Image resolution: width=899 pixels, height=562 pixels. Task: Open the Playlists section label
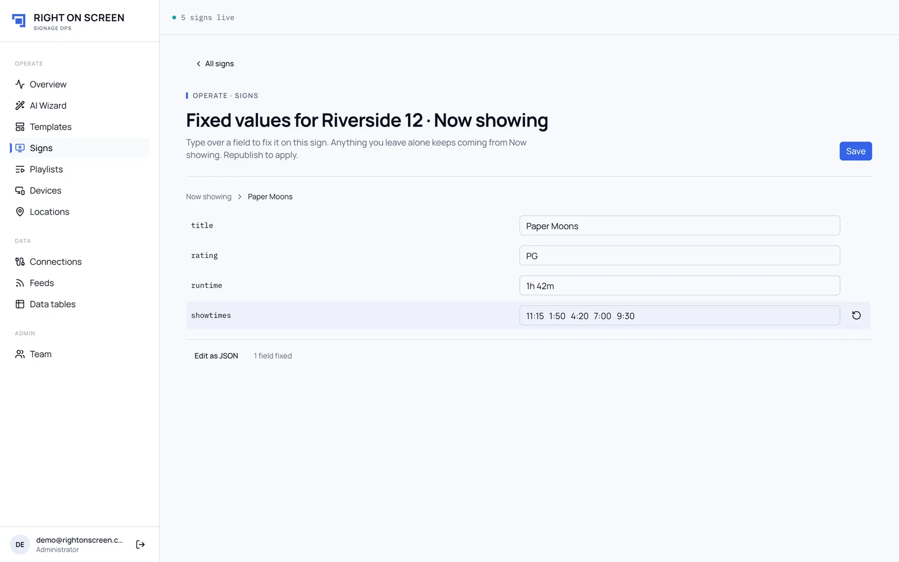pos(46,169)
